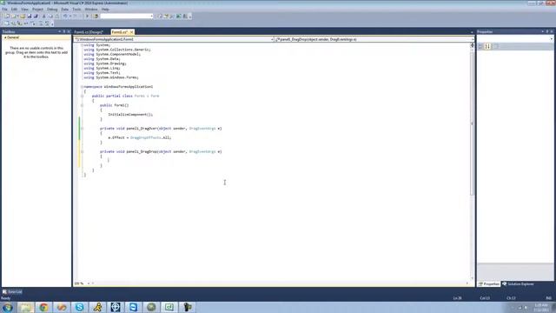Open the Debug menu
The image size is (556, 313).
coord(52,10)
